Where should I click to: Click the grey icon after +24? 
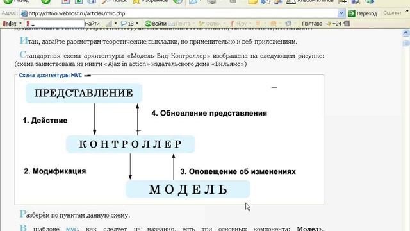(347, 24)
